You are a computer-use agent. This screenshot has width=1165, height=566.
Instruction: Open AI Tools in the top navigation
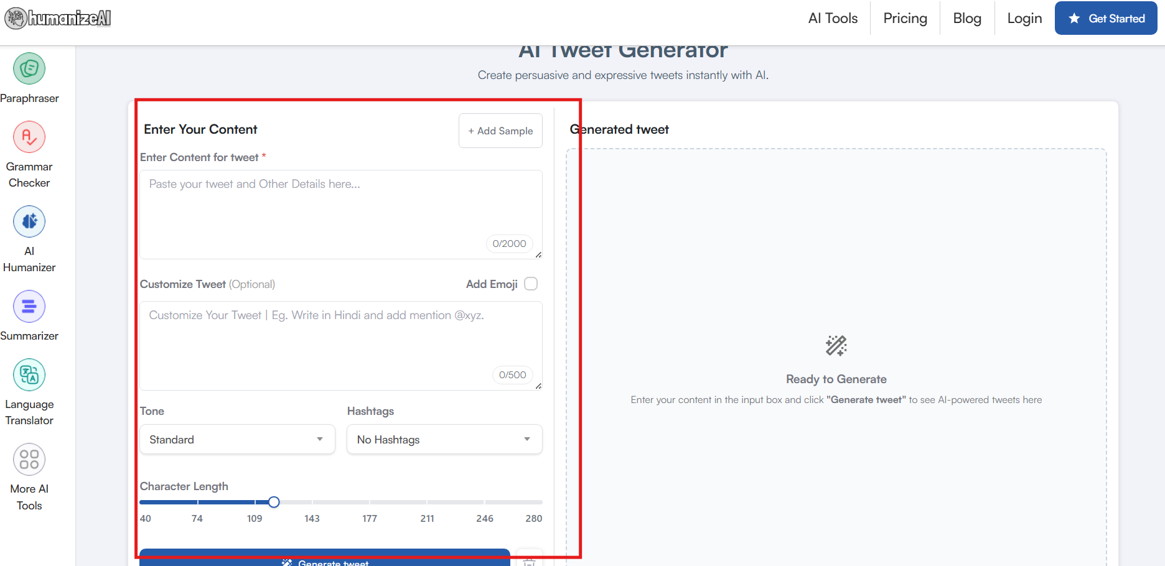pos(833,19)
